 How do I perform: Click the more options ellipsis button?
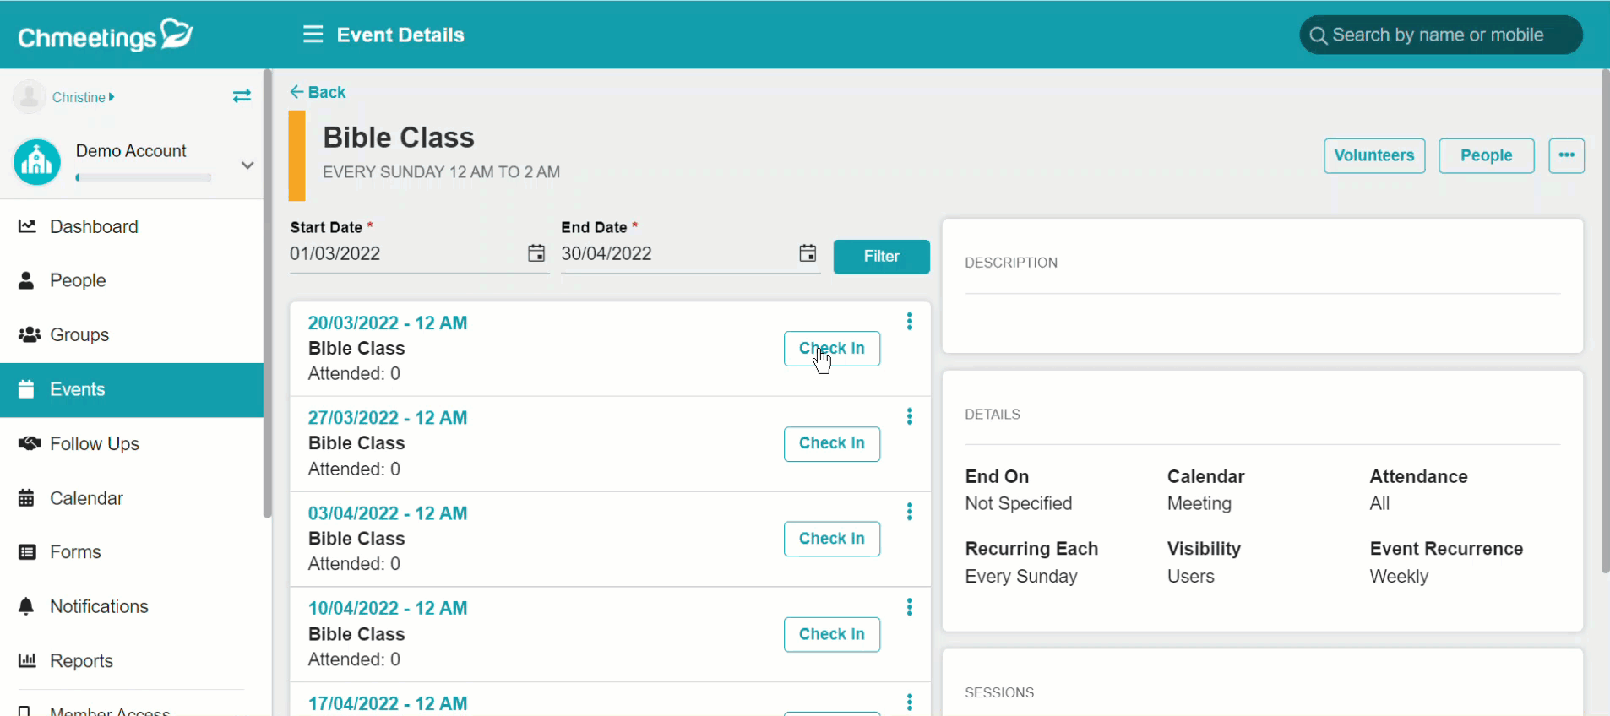(1566, 155)
